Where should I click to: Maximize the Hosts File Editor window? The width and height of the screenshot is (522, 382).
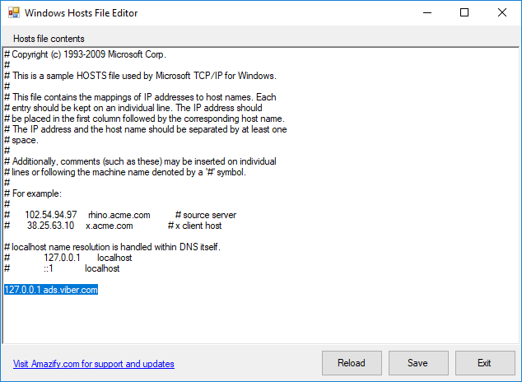click(464, 13)
